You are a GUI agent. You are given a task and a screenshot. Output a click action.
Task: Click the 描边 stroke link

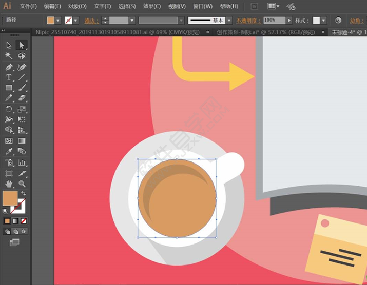tap(90, 21)
